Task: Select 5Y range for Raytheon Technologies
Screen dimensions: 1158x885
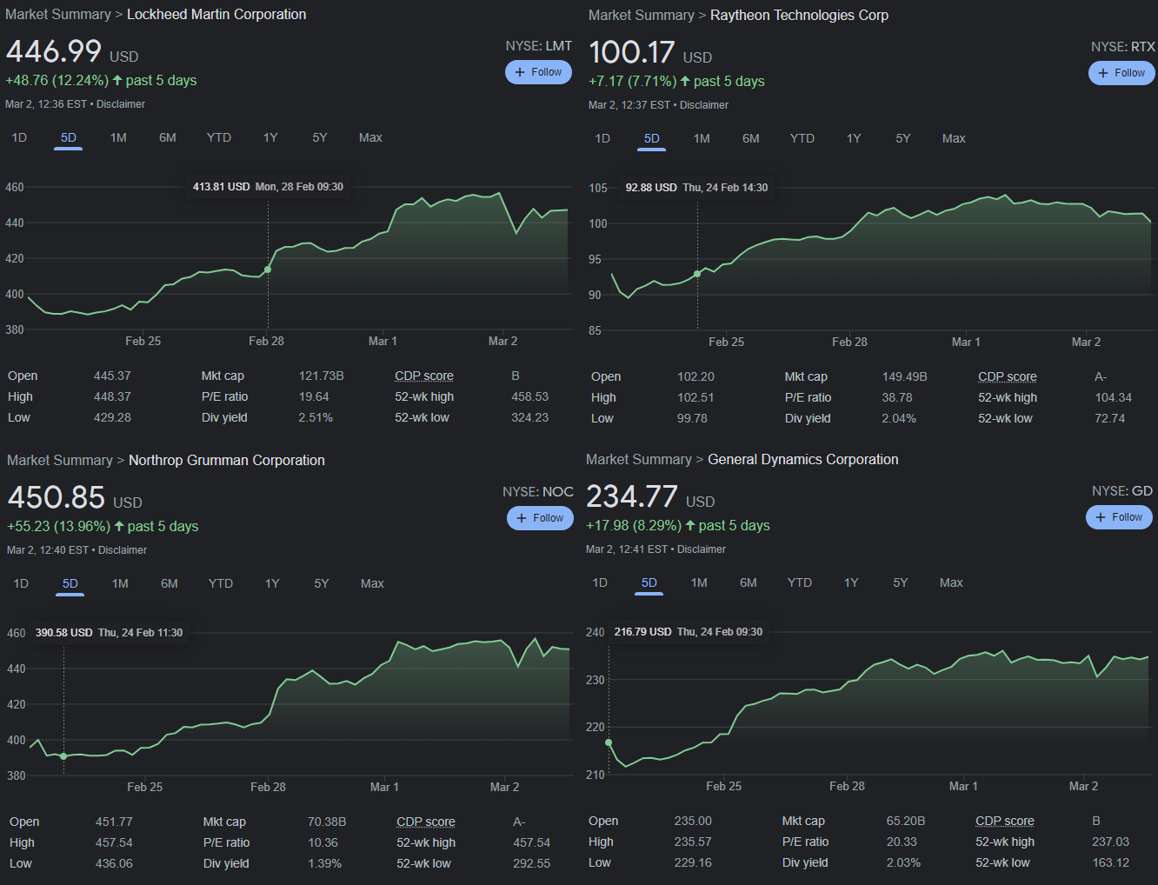Action: tap(903, 138)
